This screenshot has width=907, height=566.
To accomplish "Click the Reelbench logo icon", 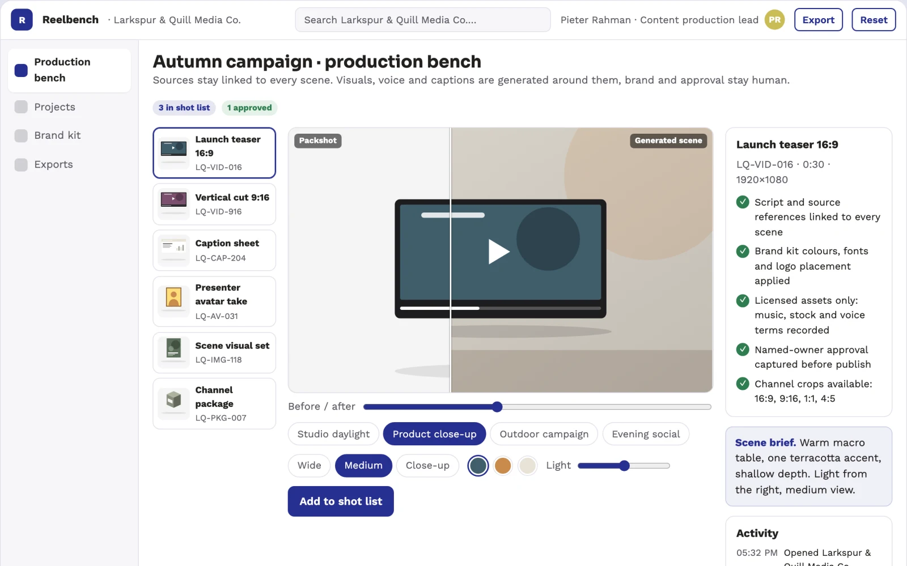I will 22,20.
